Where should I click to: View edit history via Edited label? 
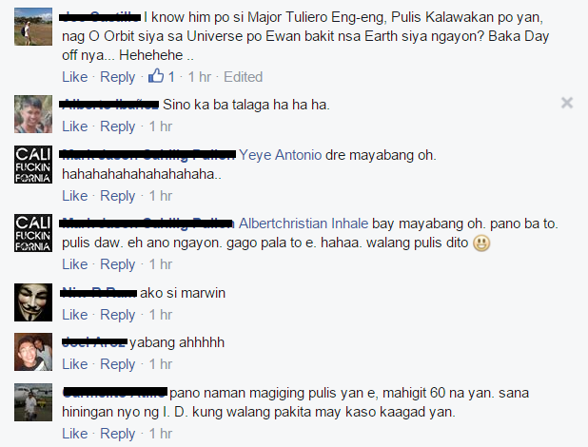pyautogui.click(x=243, y=77)
